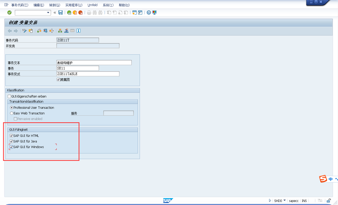Cancel with the red Cancel icon
This screenshot has height=205, width=338.
click(80, 12)
